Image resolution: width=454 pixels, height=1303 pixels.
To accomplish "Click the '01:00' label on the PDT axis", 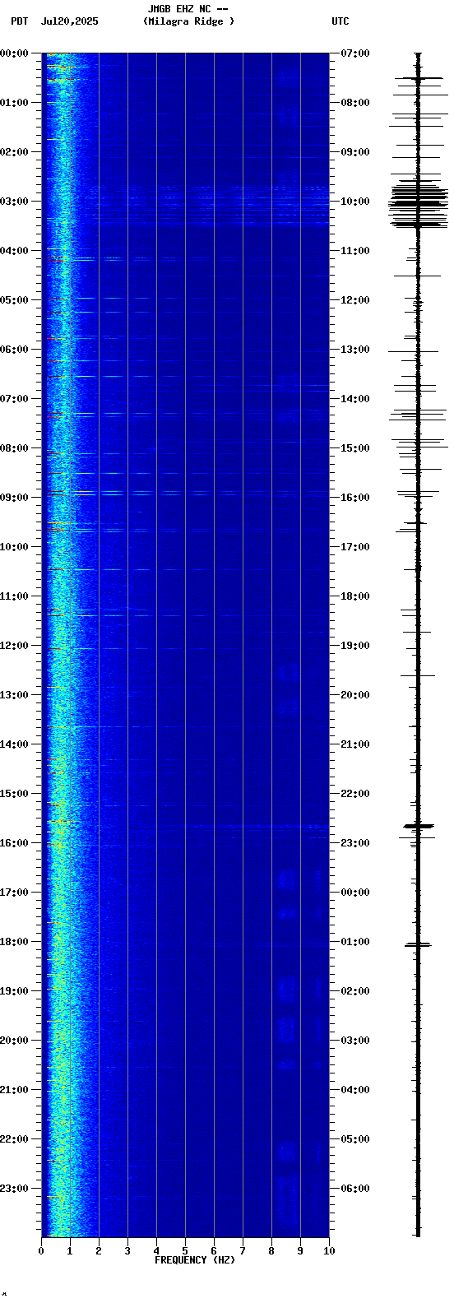I will tap(14, 103).
